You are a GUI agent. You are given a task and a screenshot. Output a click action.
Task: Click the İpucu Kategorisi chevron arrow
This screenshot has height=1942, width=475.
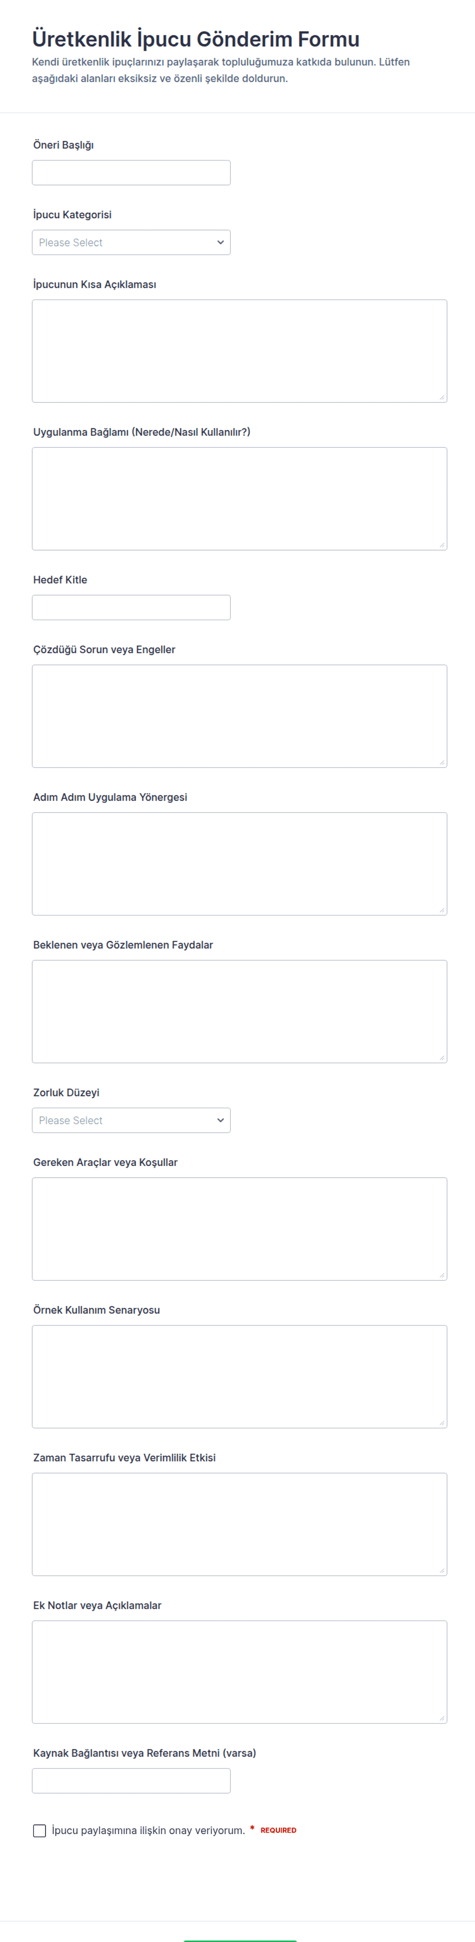(x=221, y=243)
